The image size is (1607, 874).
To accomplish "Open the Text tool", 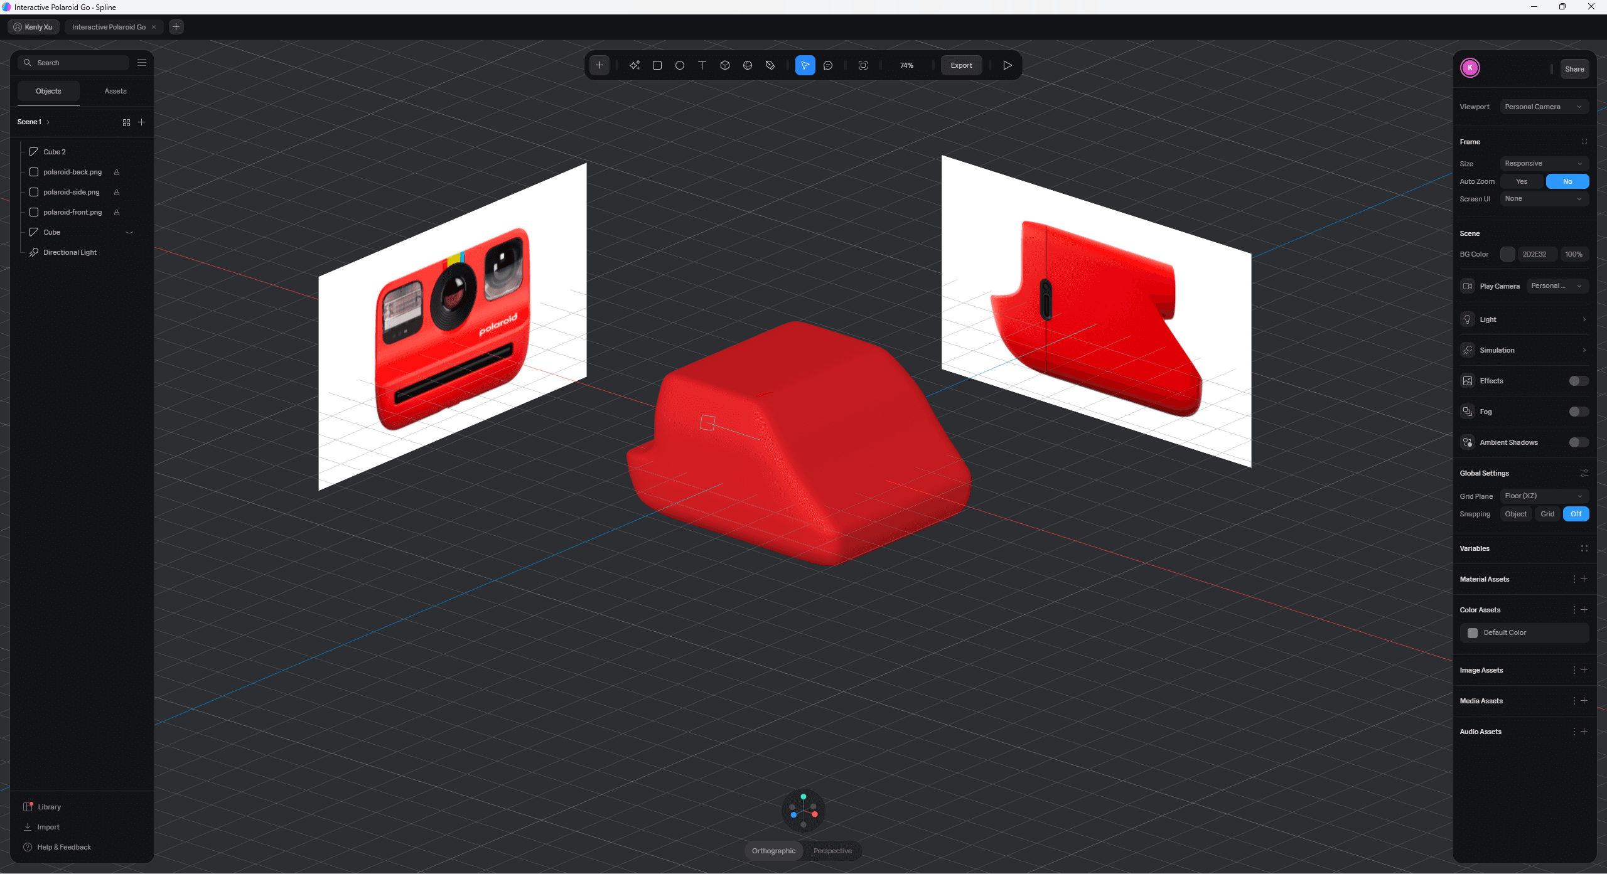I will 702,65.
